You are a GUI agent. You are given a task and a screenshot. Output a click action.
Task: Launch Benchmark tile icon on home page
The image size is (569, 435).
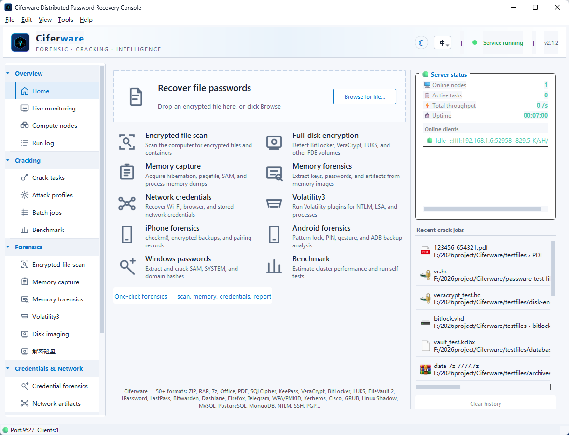click(x=274, y=266)
